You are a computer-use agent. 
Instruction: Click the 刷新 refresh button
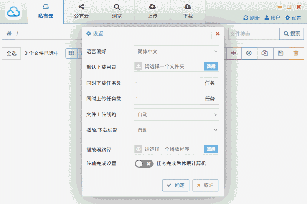(x=251, y=18)
